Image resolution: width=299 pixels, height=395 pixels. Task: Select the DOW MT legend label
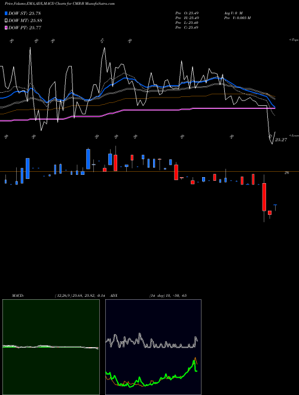pyautogui.click(x=25, y=21)
